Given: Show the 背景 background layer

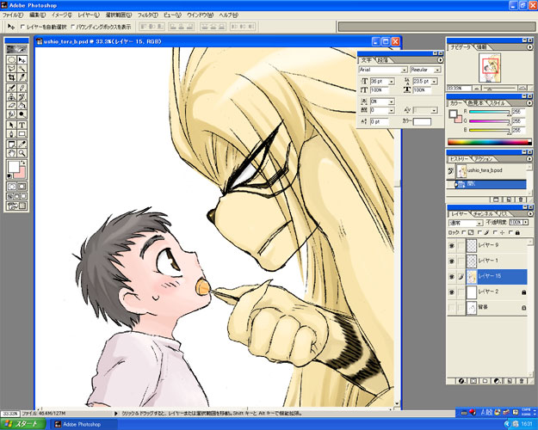Looking at the screenshot, I should [x=452, y=308].
